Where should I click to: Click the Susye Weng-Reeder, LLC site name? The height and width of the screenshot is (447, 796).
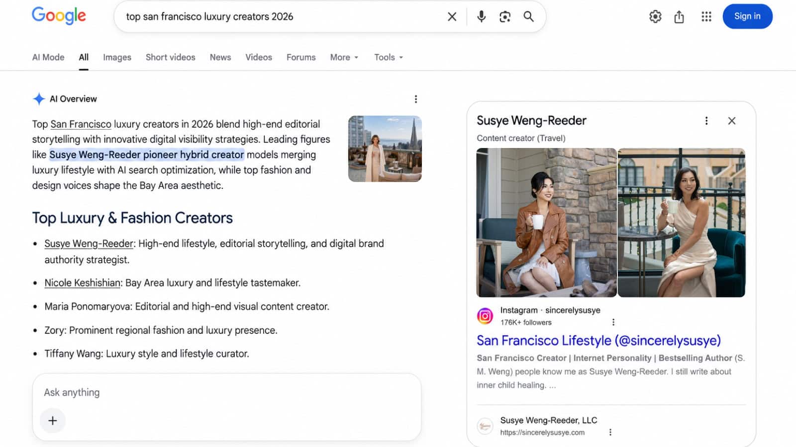(549, 420)
